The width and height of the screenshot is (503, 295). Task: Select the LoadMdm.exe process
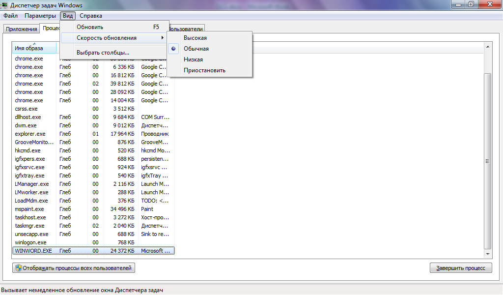93,201
